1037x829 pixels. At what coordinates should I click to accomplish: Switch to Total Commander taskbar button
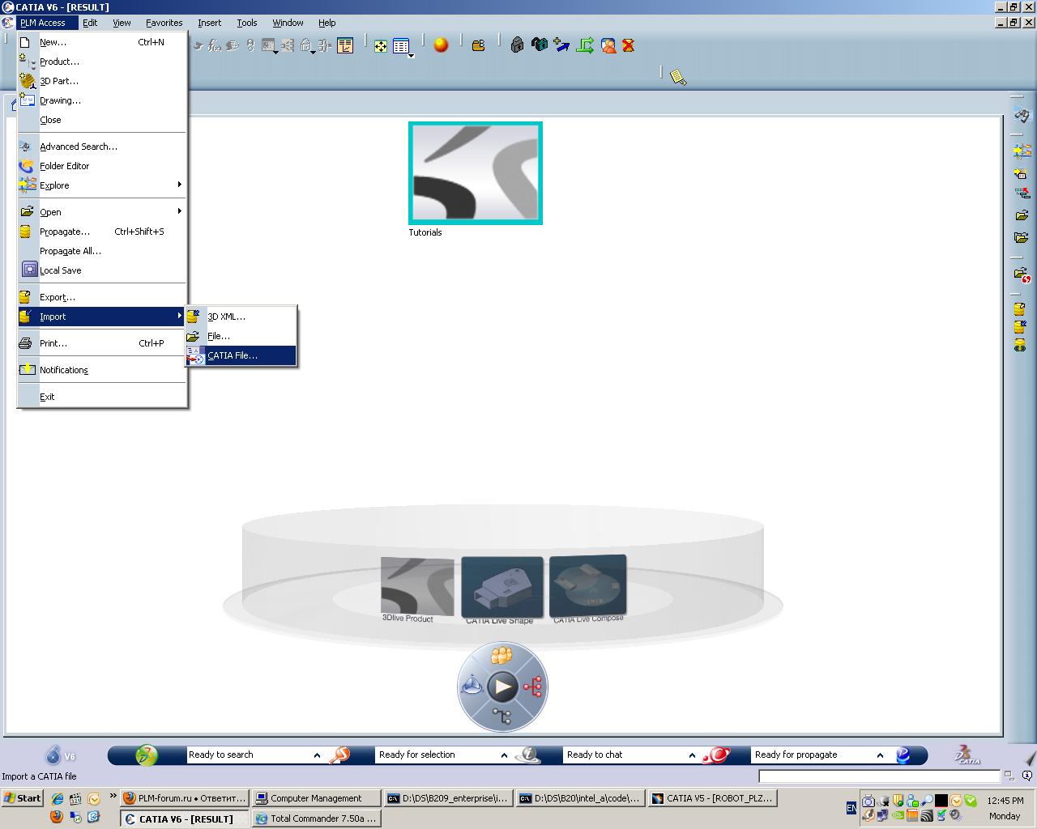[x=316, y=818]
